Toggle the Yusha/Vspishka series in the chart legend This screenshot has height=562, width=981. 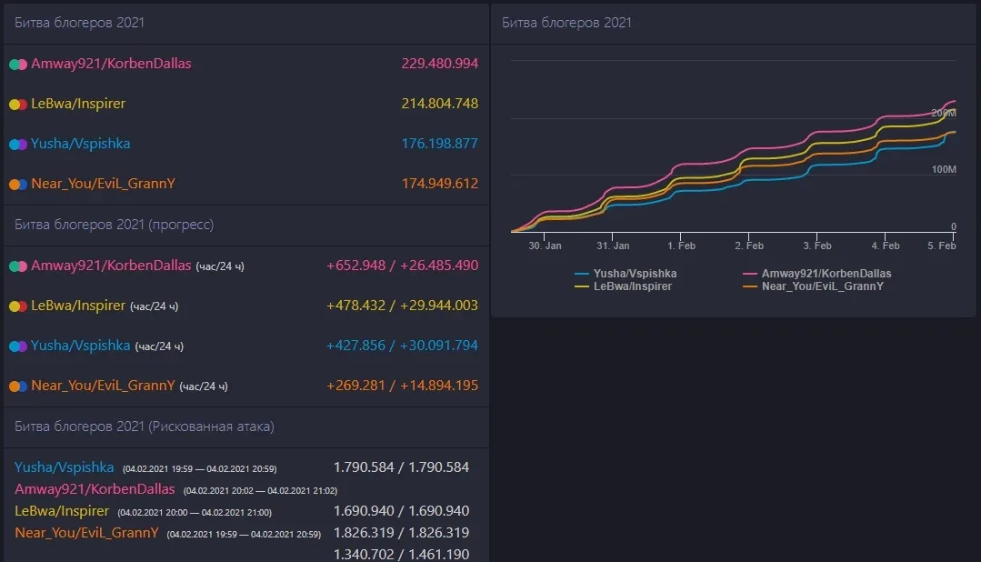pos(635,273)
